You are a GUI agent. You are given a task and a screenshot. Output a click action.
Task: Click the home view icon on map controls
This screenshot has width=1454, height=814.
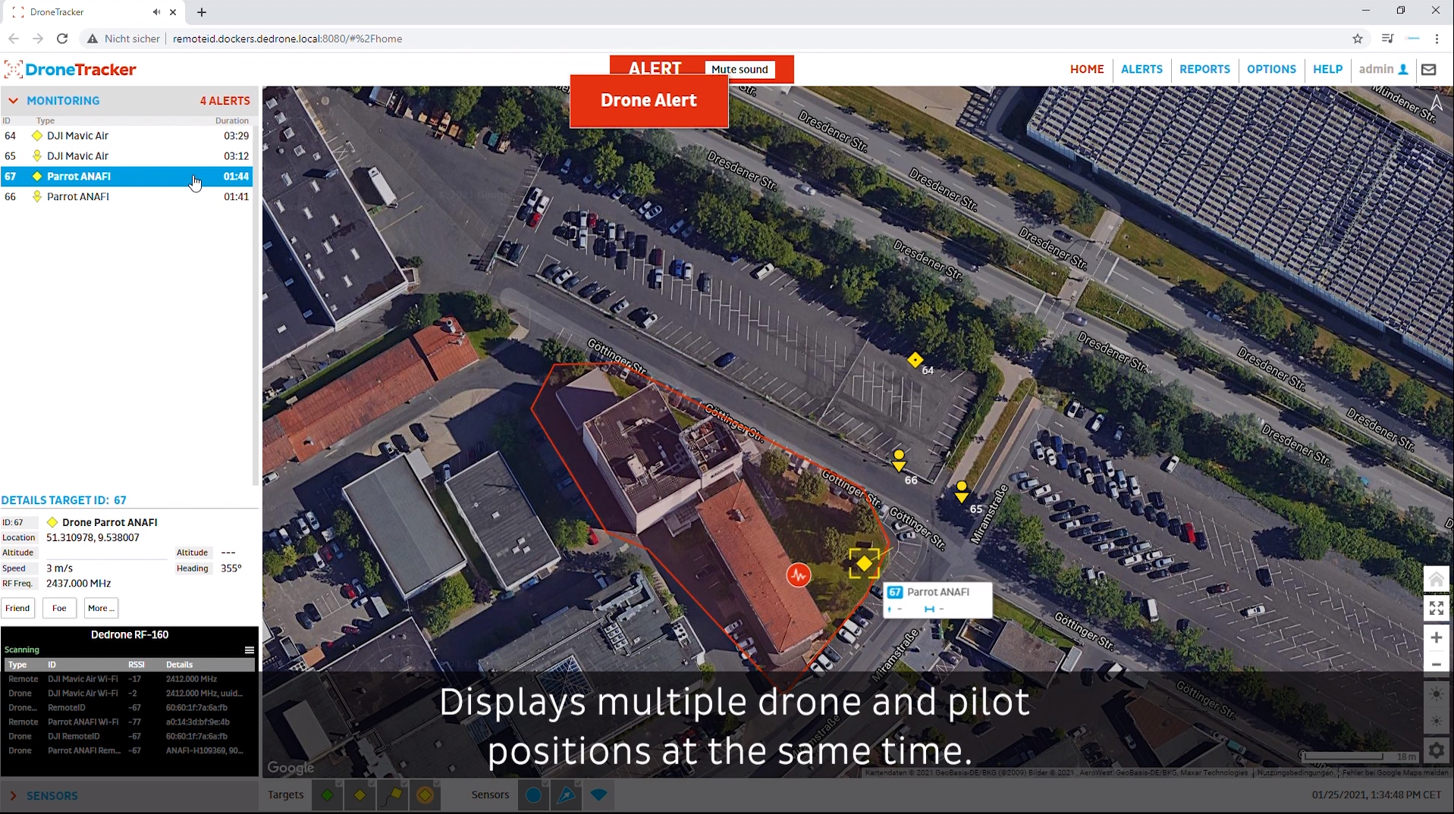point(1436,578)
